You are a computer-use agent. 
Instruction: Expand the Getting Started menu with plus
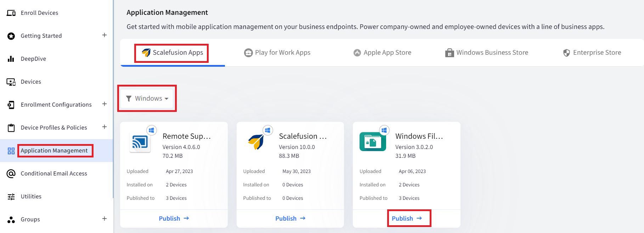pos(104,35)
